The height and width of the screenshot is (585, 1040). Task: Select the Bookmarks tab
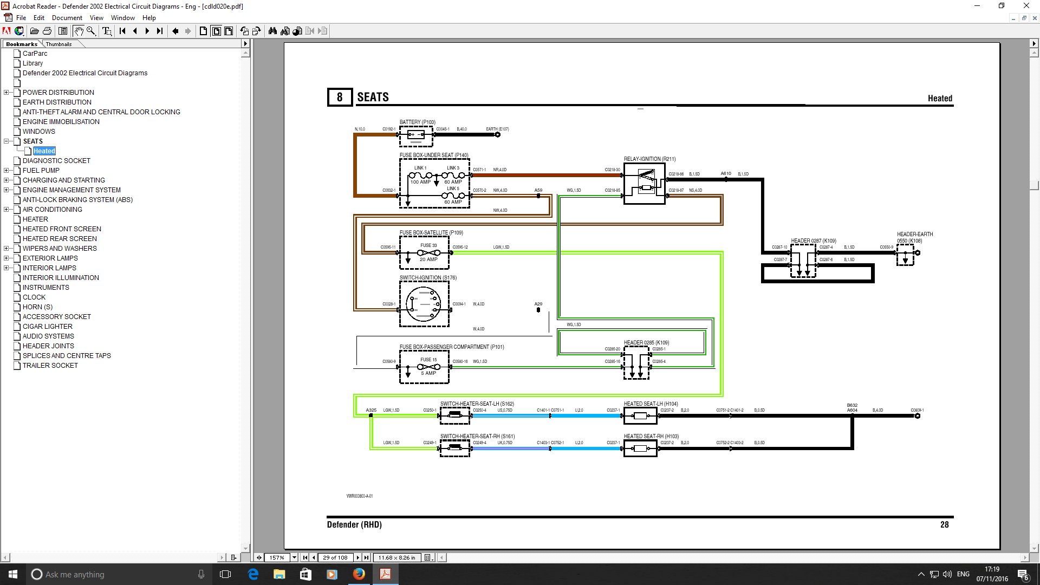point(22,44)
